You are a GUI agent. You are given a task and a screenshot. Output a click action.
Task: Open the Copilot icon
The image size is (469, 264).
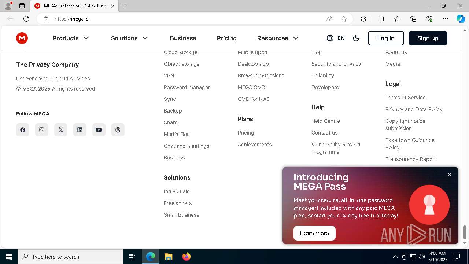461,19
